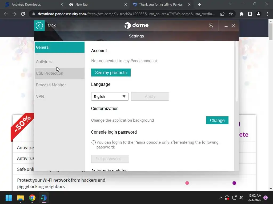
Task: Expand the English language dropdown
Action: [x=110, y=96]
